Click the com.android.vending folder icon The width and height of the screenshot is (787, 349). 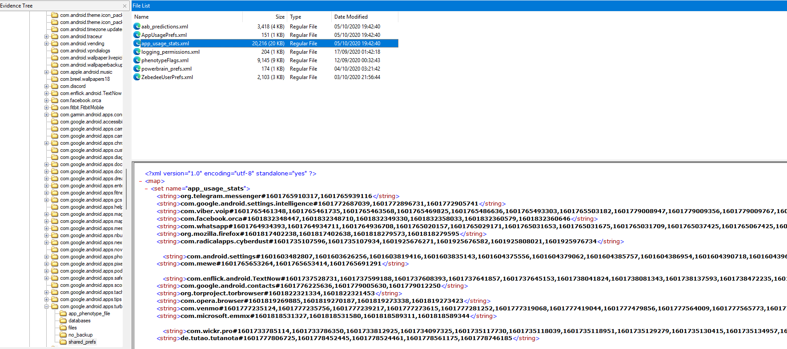(55, 44)
